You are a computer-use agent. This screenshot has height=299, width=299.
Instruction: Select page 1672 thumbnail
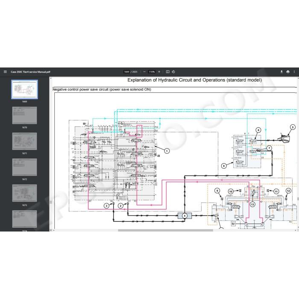25,167
